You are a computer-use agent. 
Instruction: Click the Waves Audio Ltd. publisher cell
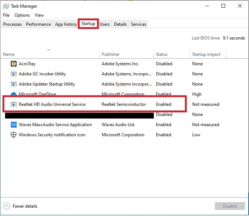click(x=118, y=125)
